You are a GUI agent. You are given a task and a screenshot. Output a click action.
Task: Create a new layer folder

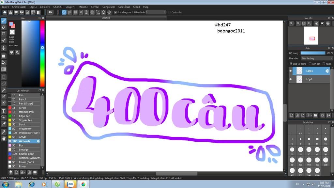click(315, 115)
